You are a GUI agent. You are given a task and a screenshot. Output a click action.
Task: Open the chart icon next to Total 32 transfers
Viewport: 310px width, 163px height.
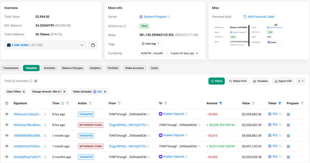[36, 81]
